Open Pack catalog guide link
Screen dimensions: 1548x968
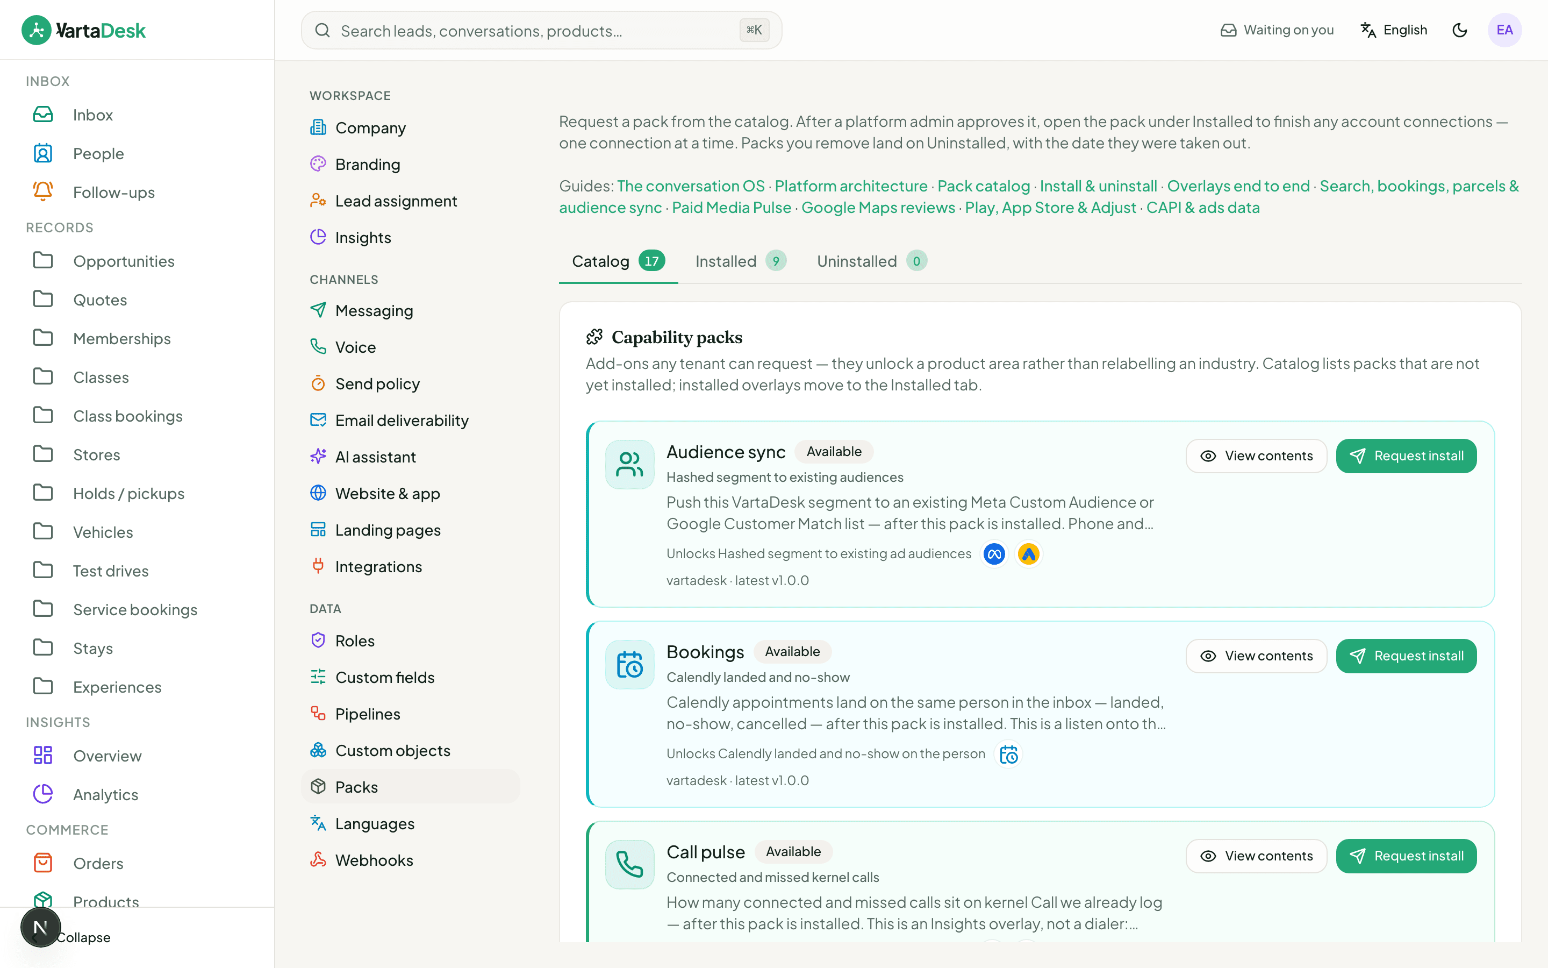click(x=984, y=186)
